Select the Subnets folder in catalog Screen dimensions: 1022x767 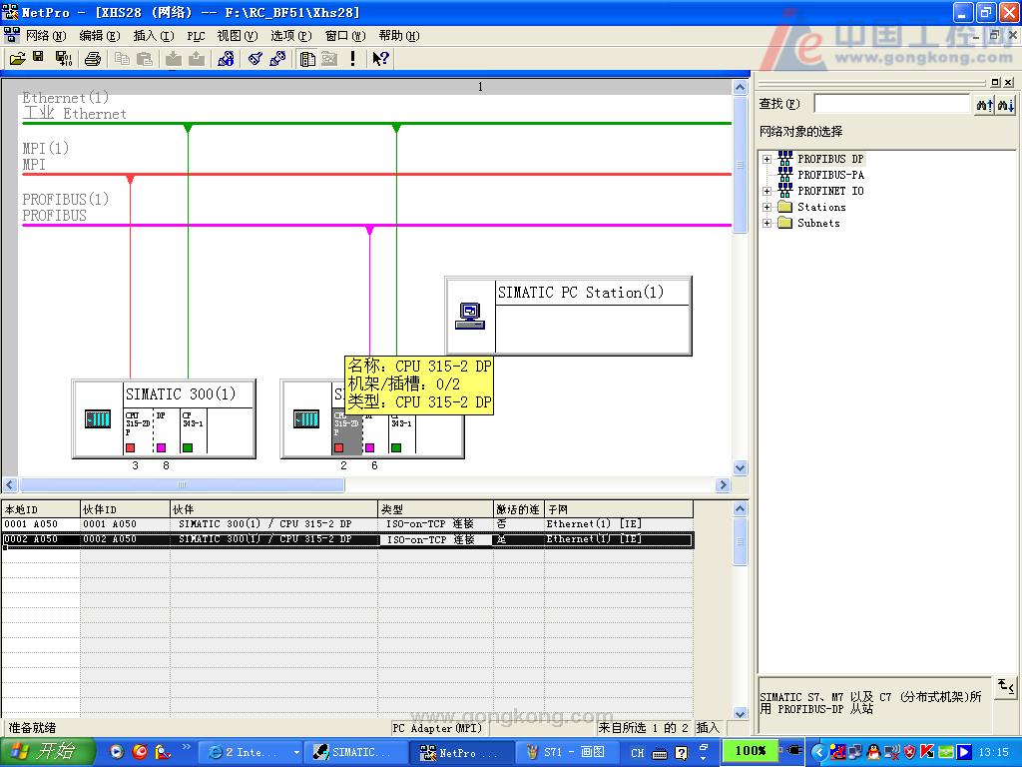click(818, 223)
